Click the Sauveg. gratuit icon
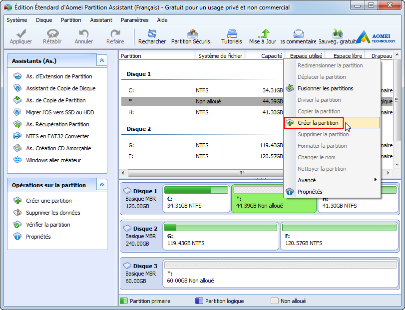This screenshot has width=405, height=310. pos(338,33)
